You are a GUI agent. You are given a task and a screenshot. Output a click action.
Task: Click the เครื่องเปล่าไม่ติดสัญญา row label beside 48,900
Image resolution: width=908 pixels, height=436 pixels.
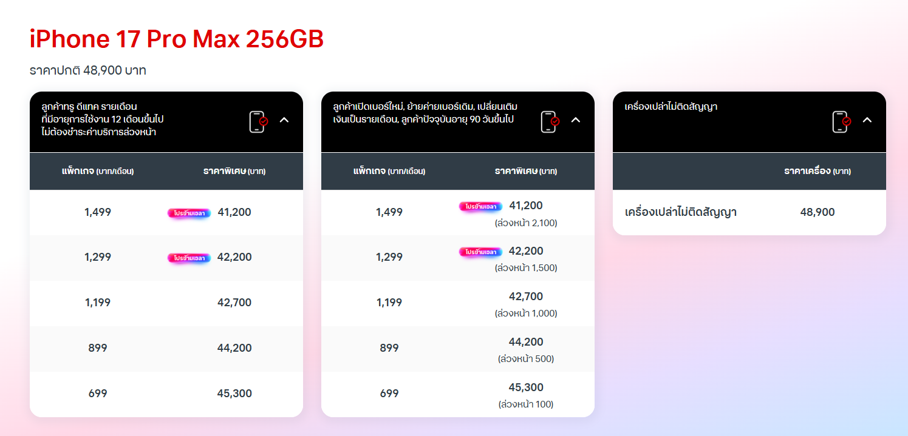[x=681, y=212]
